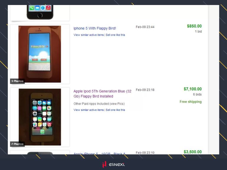
Task: Click the "3 Photos" badge on the iPhone image
Action: 17,81
